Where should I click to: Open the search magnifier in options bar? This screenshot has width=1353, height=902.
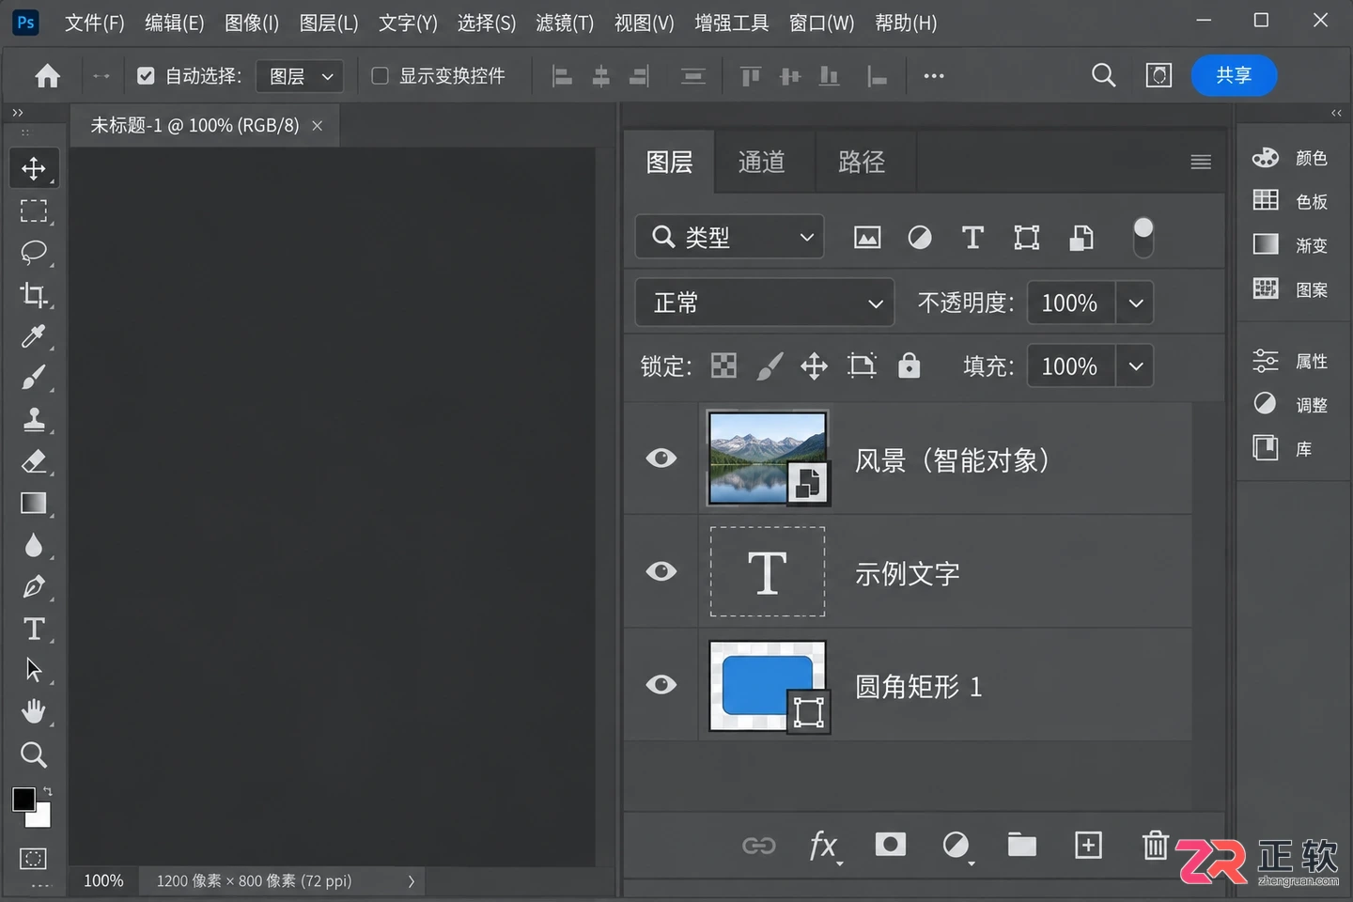[x=1104, y=75]
